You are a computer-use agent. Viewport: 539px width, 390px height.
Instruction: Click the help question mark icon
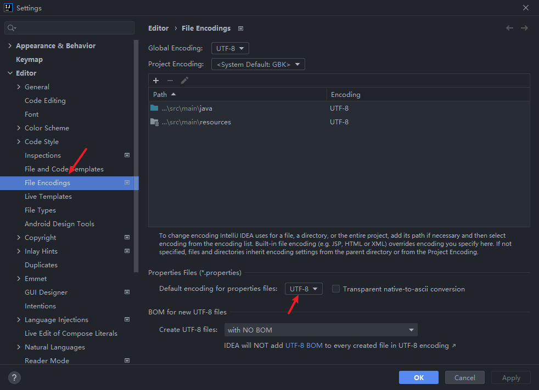tap(14, 377)
